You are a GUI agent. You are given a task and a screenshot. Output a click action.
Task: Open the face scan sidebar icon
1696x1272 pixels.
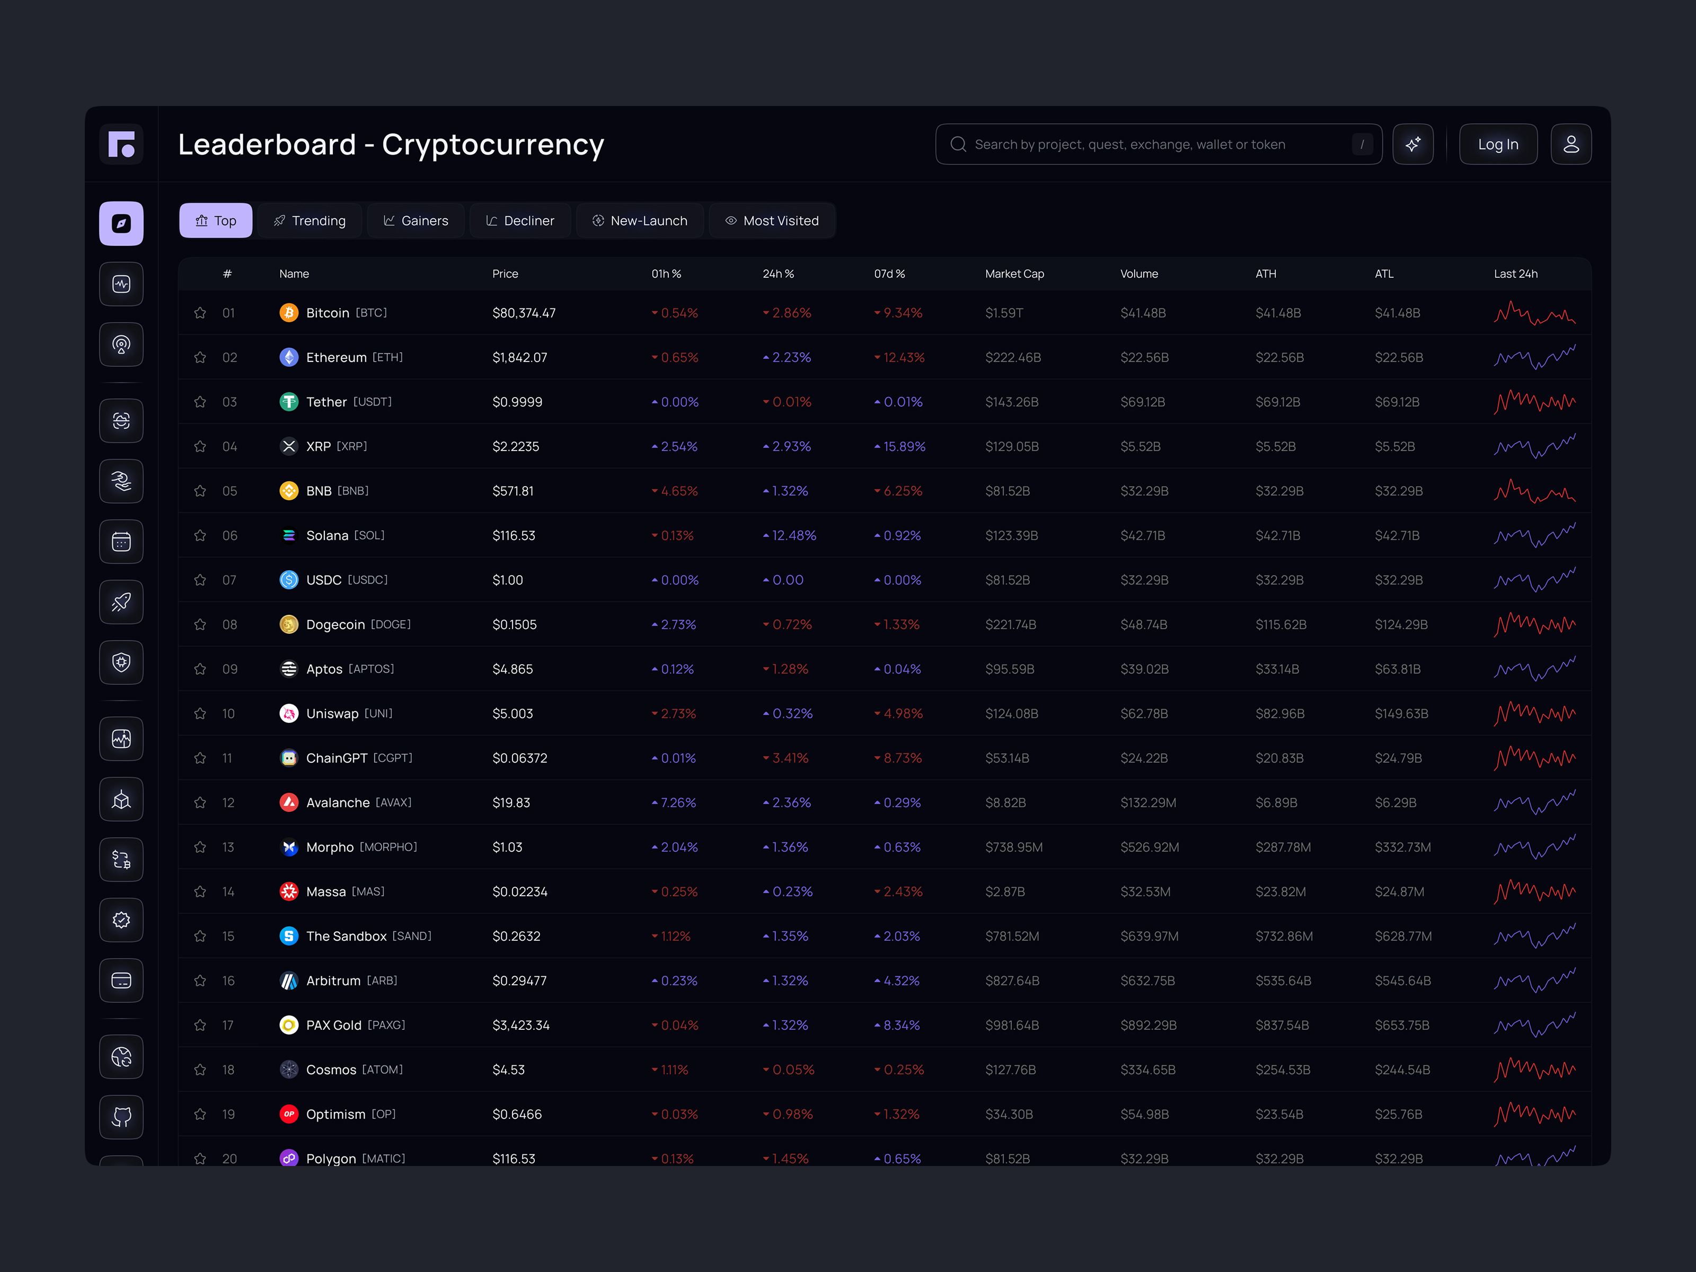[x=121, y=420]
